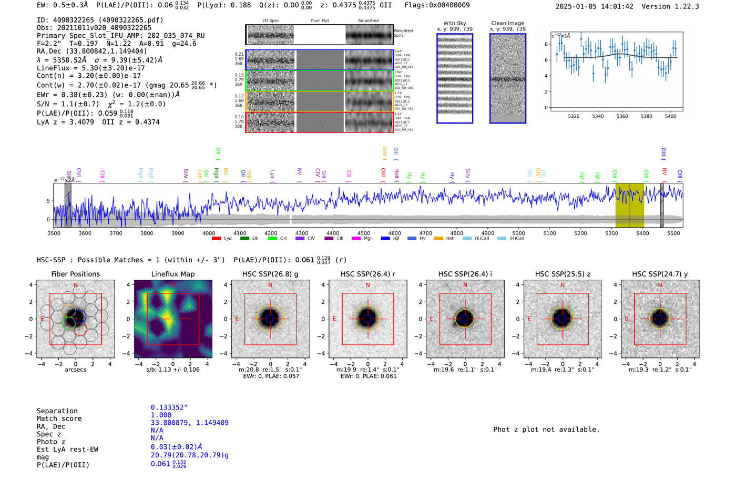Viewport: 736px width, 501px height.
Task: Click the orange HeII legend swatch
Action: point(438,239)
